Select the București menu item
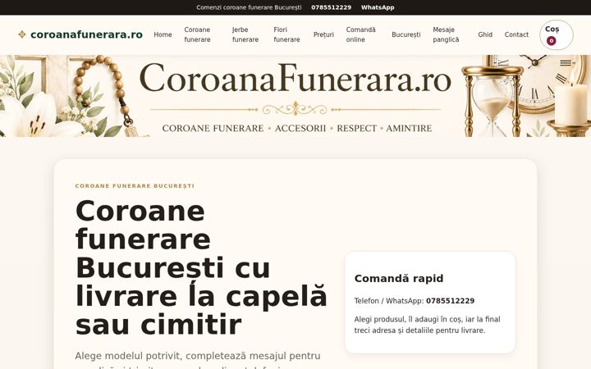591x369 pixels. 406,34
